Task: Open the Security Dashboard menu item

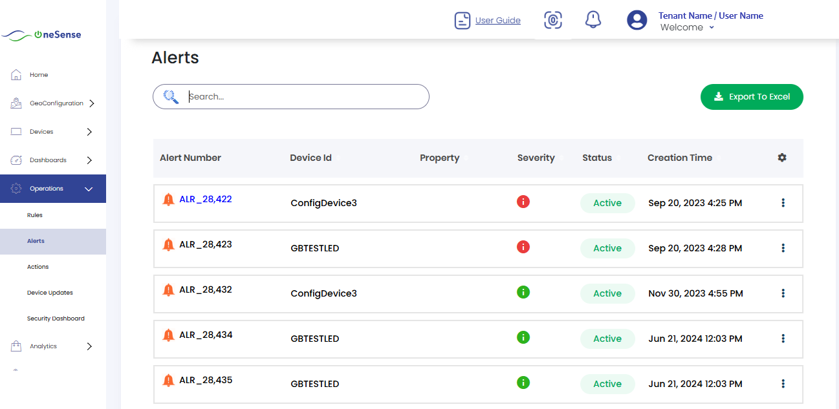Action: coord(56,319)
